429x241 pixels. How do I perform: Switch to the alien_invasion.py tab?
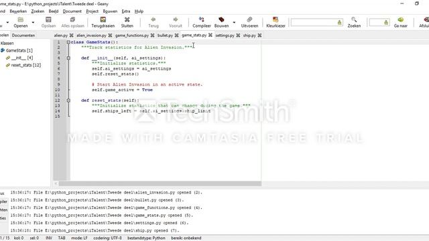(x=91, y=35)
